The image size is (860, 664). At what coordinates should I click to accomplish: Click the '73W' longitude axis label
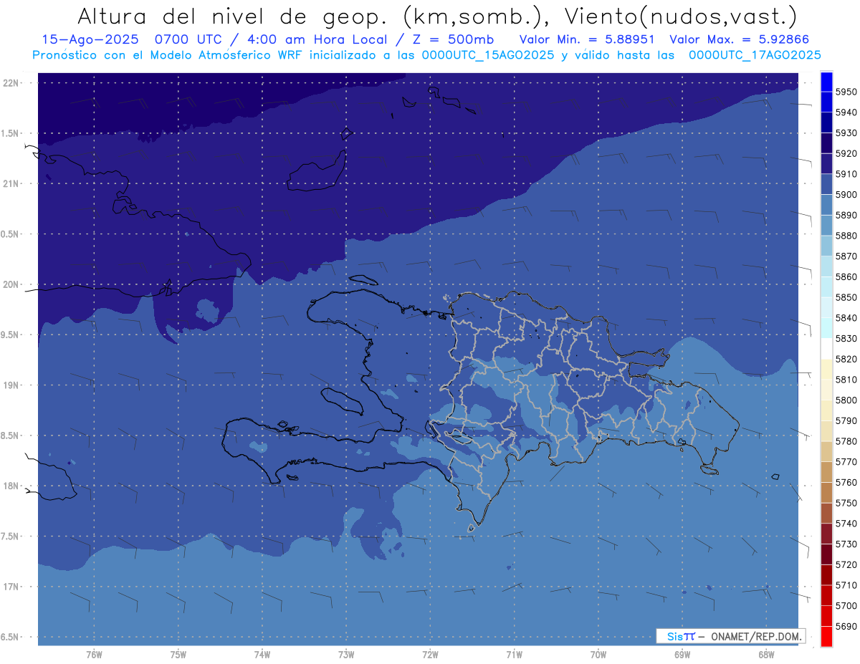pos(346,655)
